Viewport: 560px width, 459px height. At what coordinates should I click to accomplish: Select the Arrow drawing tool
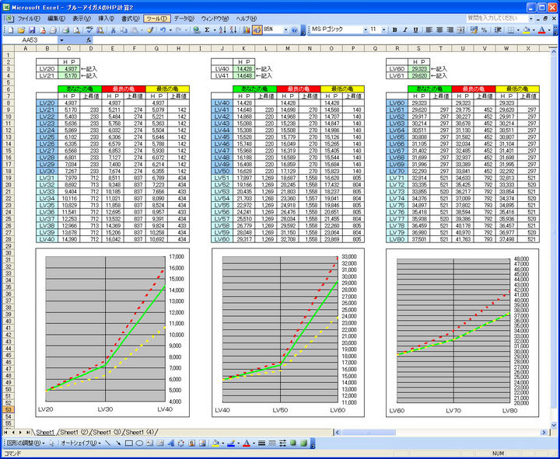tap(118, 443)
